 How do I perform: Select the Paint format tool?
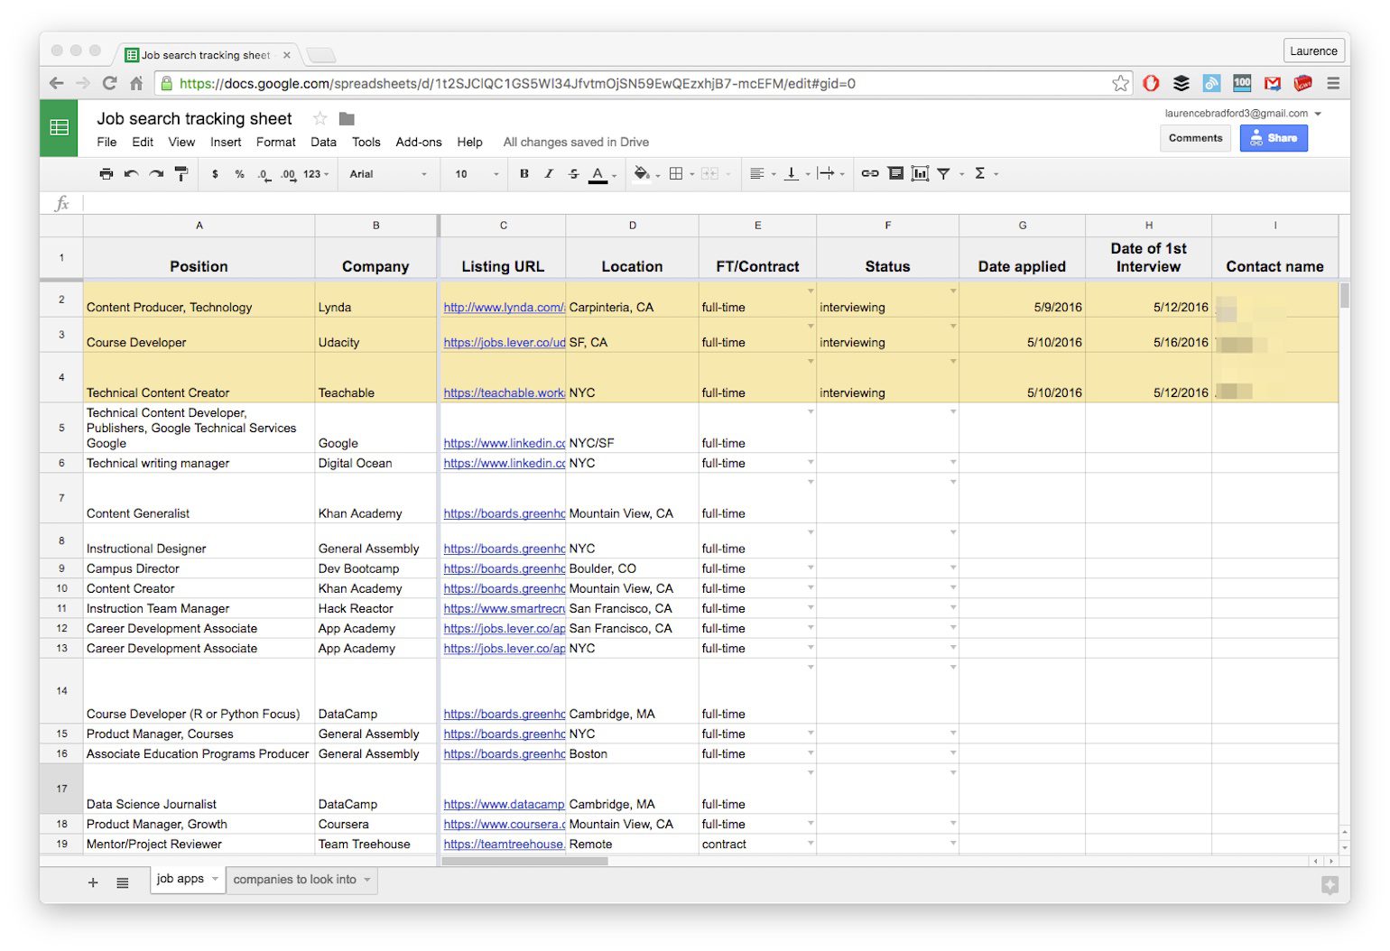(181, 174)
